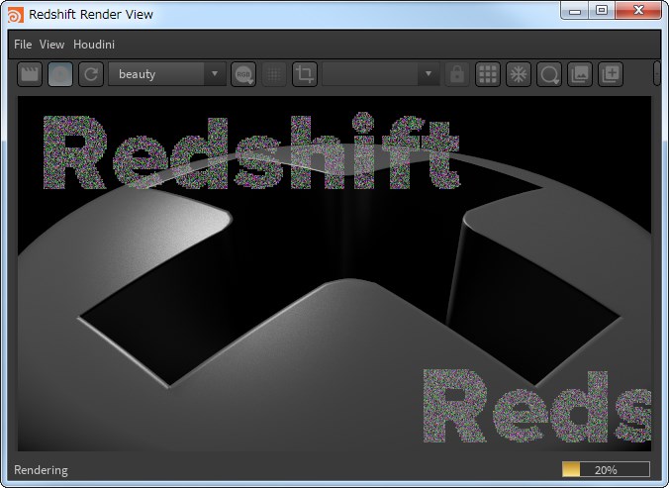The image size is (669, 488).
Task: Open the File menu
Action: (x=23, y=45)
